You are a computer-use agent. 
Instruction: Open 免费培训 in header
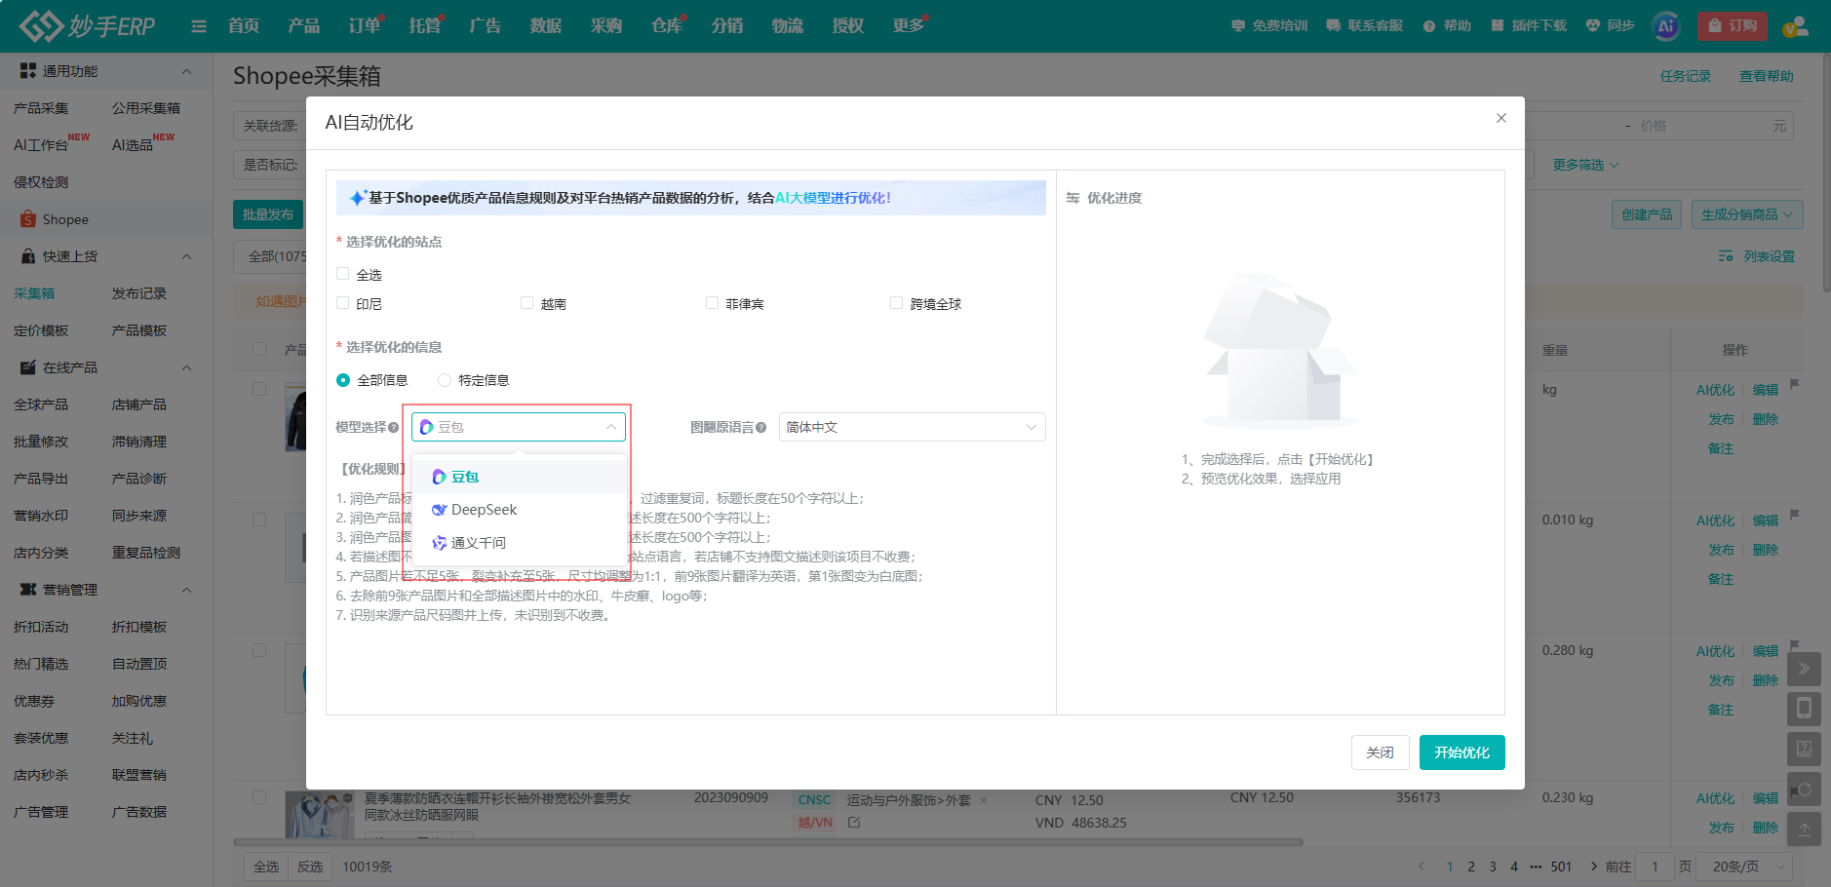[1269, 26]
